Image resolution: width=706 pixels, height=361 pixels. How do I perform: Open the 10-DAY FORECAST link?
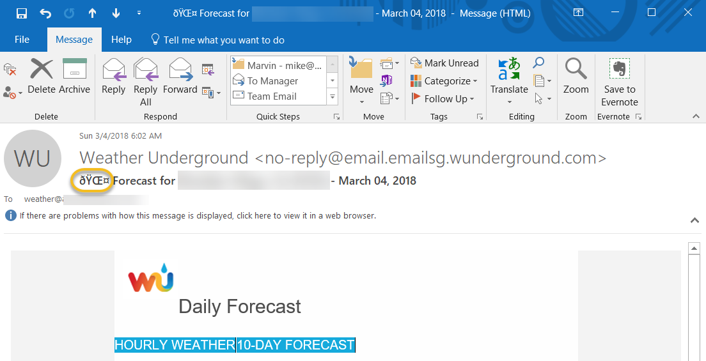click(295, 345)
